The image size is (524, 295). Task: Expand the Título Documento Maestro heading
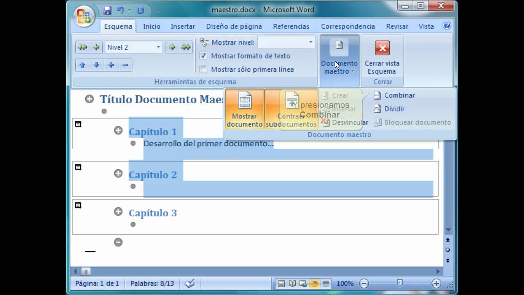click(x=89, y=99)
